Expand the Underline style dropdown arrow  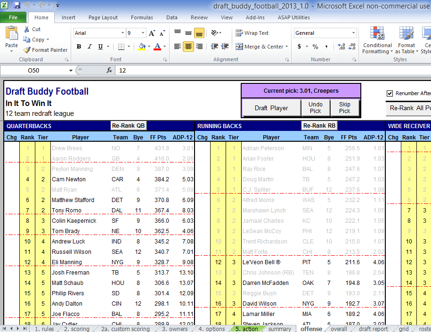(x=108, y=47)
